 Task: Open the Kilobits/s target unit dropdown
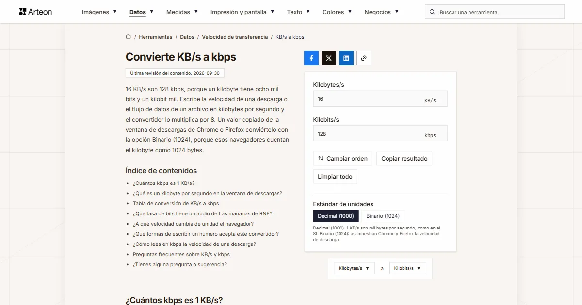pos(407,268)
